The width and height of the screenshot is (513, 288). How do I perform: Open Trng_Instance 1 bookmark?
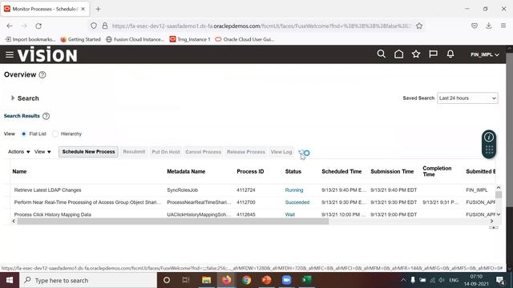point(190,39)
